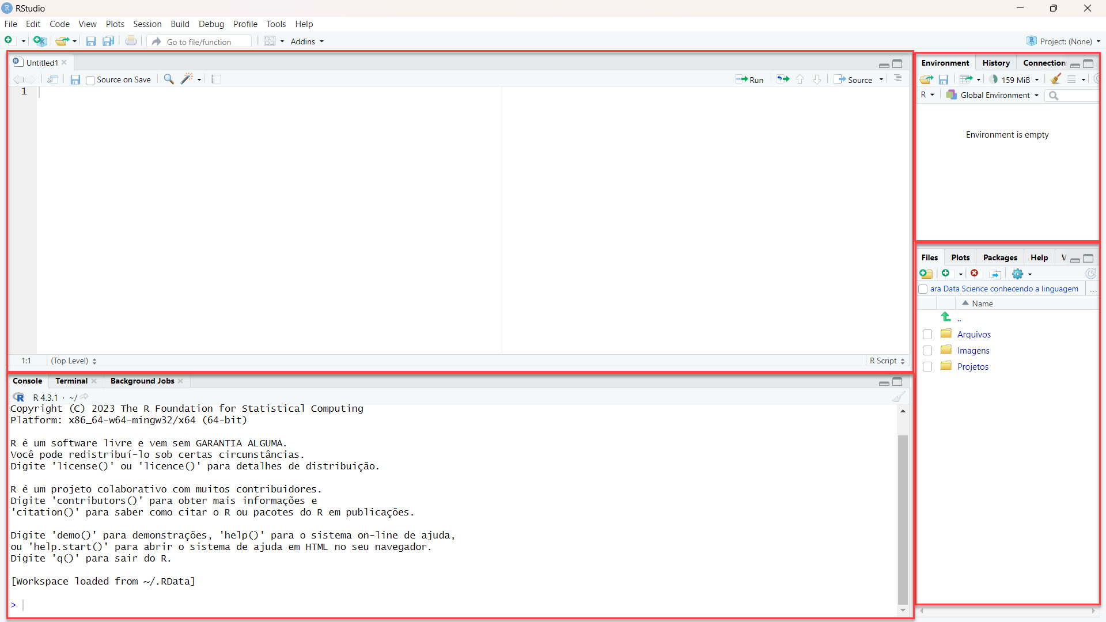This screenshot has height=622, width=1106.
Task: Open the Arquivos folder
Action: [974, 335]
